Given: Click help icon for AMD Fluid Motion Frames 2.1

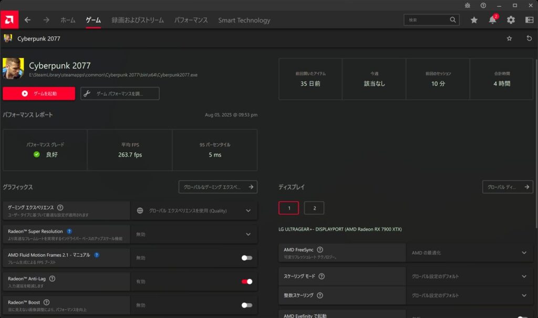Looking at the screenshot, I should coord(97,255).
